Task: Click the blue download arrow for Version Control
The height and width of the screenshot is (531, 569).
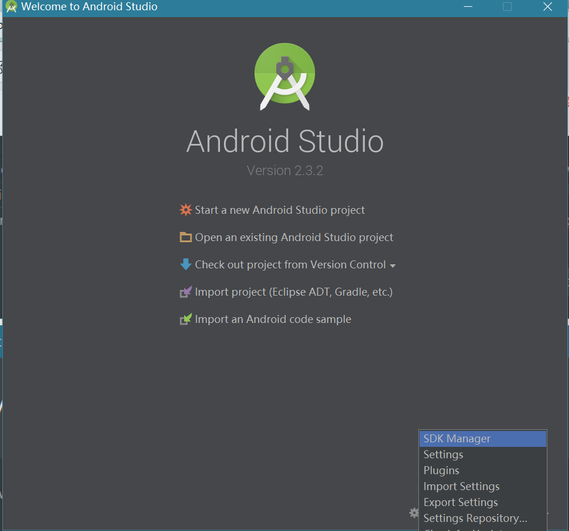Action: tap(185, 264)
